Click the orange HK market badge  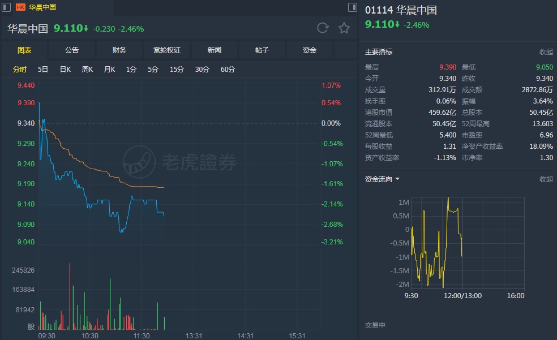click(20, 7)
